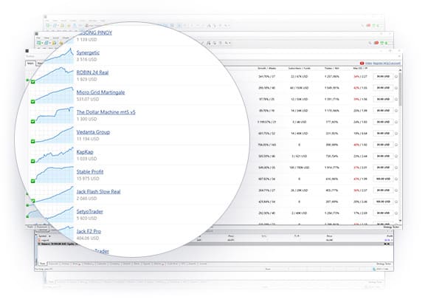Click green status icon beside Stable Profit

click(x=32, y=181)
